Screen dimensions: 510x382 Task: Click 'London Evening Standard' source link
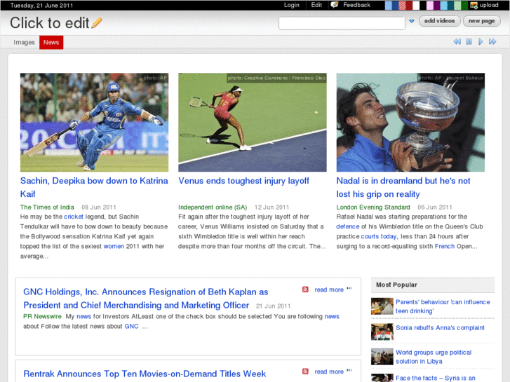pyautogui.click(x=373, y=207)
